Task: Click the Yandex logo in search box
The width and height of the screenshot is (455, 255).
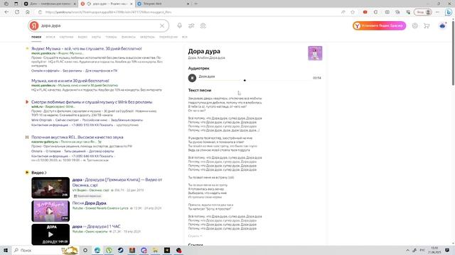Action: click(34, 25)
